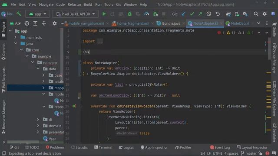This screenshot has width=278, height=156.
Task: Show Git history clock icon
Action: click(x=209, y=14)
